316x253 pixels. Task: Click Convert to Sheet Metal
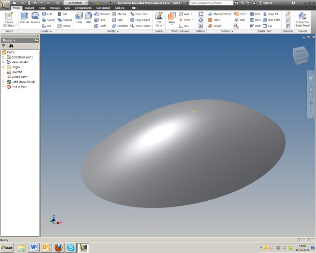tap(302, 19)
